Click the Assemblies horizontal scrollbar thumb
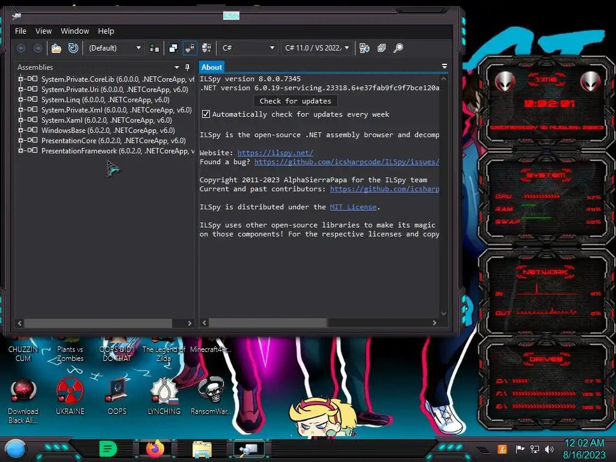This screenshot has width=616, height=462. pos(98,323)
